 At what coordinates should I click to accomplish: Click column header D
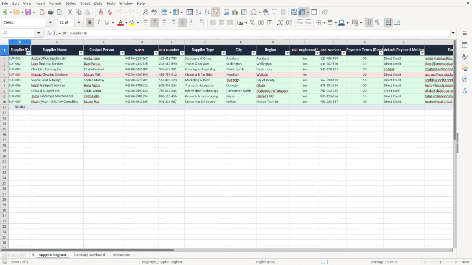(x=142, y=42)
